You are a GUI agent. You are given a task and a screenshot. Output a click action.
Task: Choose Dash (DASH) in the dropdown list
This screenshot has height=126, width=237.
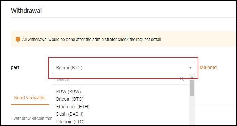(x=70, y=114)
